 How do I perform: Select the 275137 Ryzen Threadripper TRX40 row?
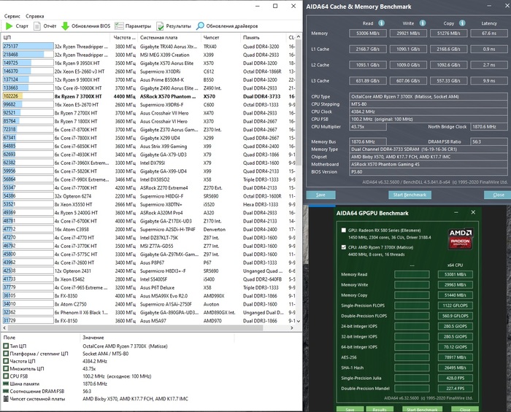click(x=149, y=47)
